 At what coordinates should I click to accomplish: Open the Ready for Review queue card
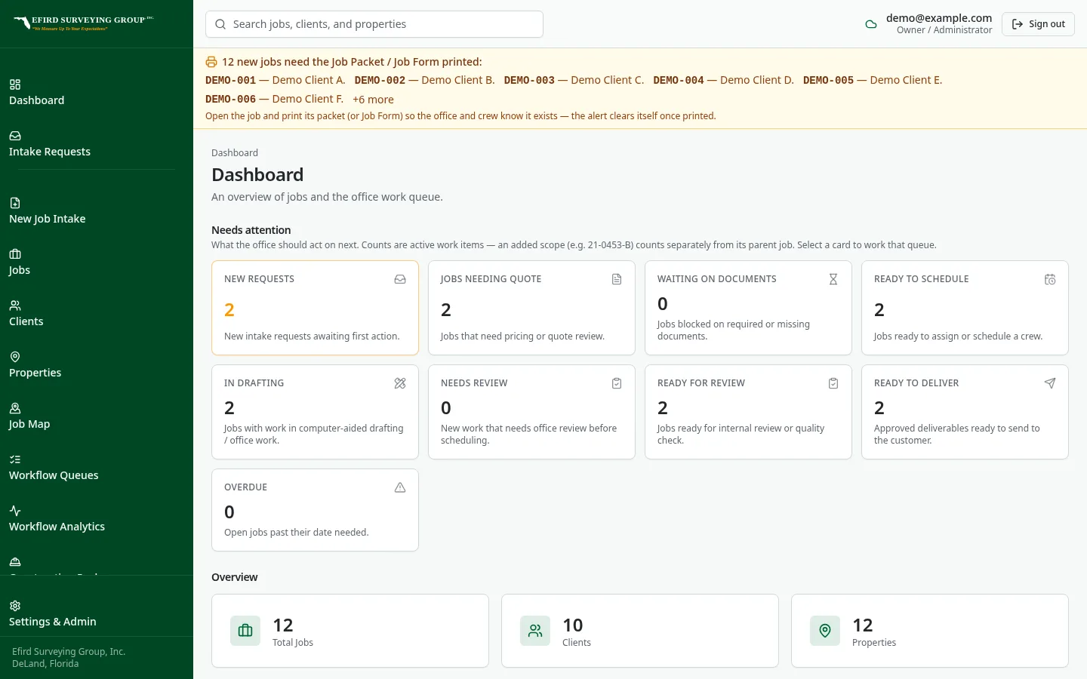(x=748, y=412)
